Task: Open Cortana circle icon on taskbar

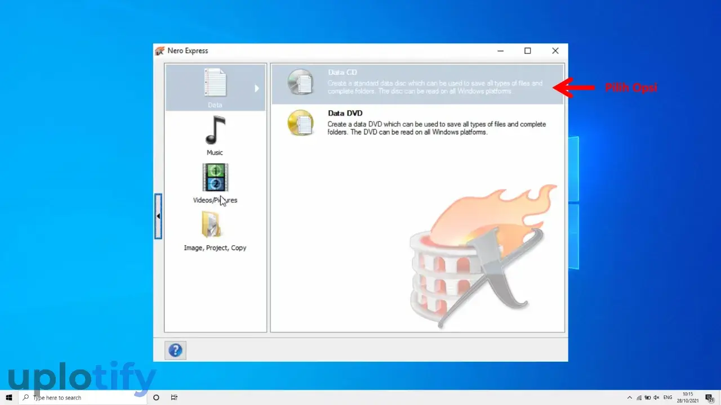Action: (x=156, y=398)
